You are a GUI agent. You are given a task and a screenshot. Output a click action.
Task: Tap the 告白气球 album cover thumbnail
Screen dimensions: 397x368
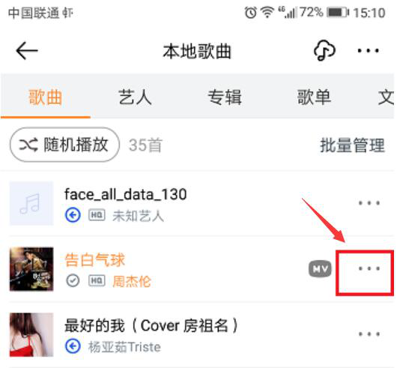[31, 269]
